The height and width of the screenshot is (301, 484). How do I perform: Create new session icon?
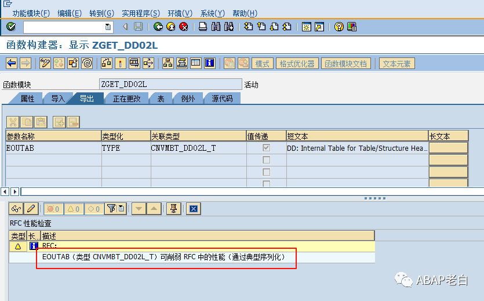point(306,27)
